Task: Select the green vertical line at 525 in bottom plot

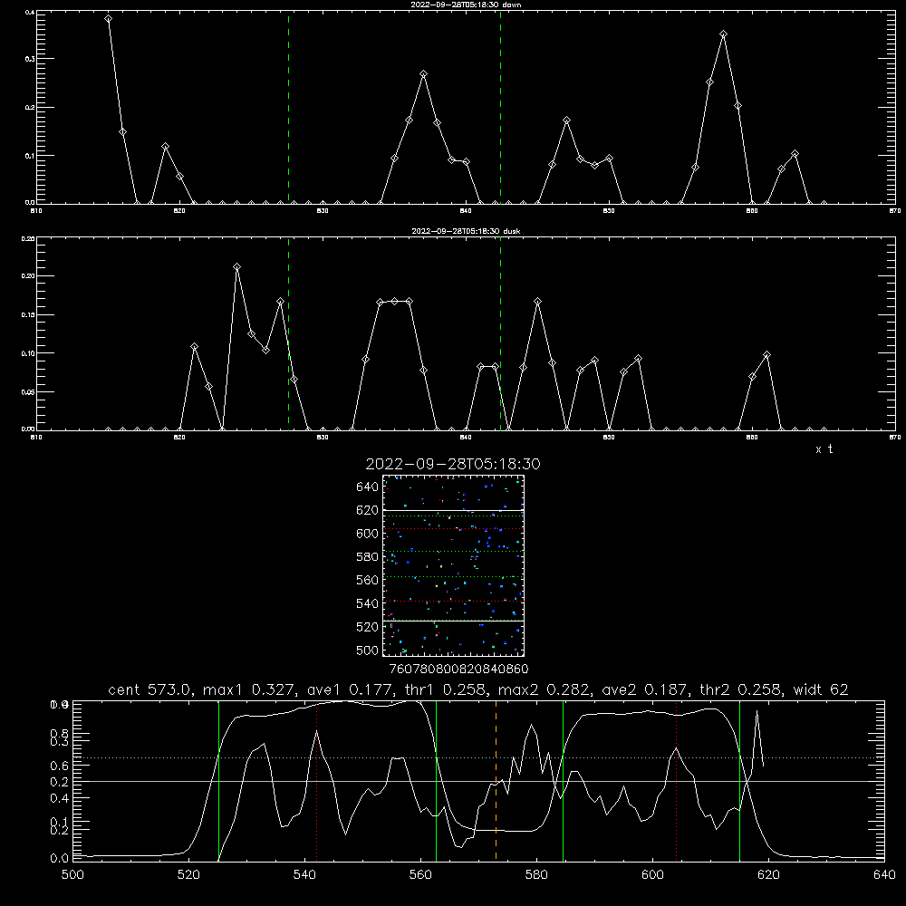Action: pyautogui.click(x=219, y=780)
